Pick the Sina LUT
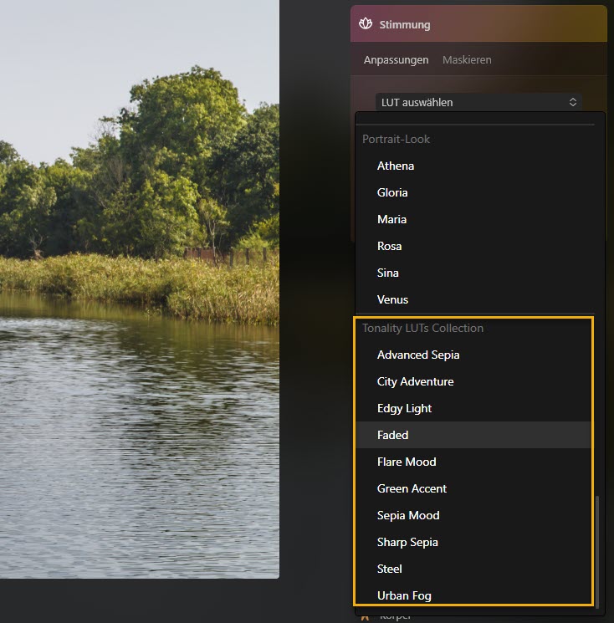 click(473, 273)
